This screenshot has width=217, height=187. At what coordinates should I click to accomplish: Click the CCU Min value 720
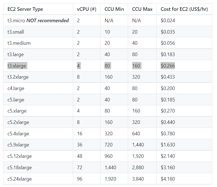click(108, 145)
